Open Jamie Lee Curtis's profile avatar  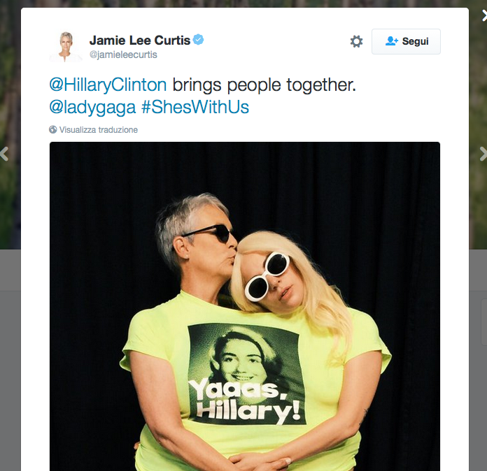point(66,46)
